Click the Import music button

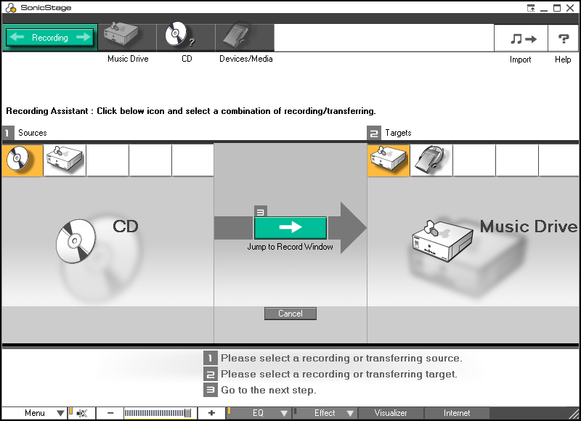[521, 38]
